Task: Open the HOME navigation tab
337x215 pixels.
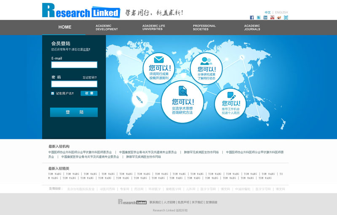Action: 65,27
